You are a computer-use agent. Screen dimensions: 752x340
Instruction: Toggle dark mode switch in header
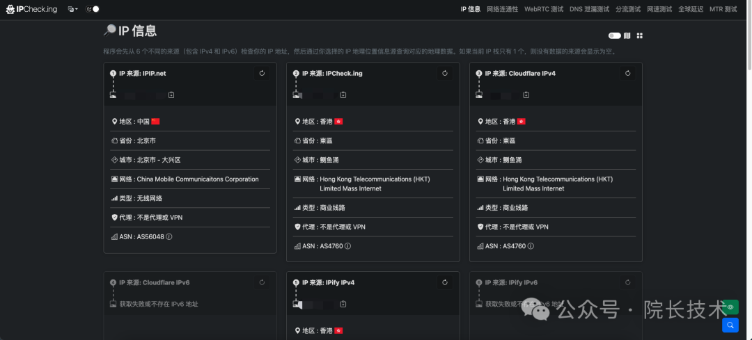coord(93,9)
